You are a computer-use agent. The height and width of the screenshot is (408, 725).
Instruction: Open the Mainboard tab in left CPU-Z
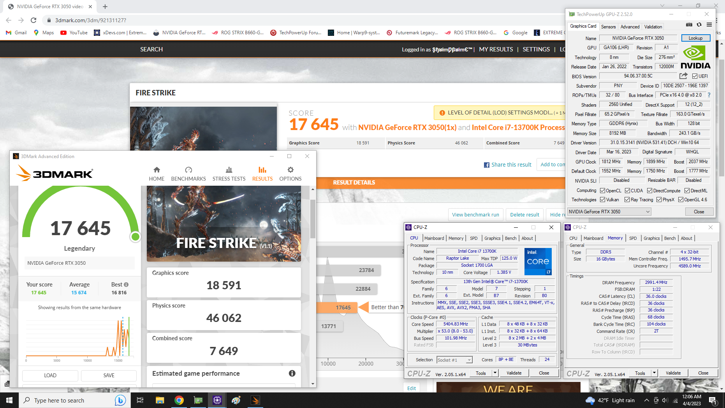tap(434, 238)
